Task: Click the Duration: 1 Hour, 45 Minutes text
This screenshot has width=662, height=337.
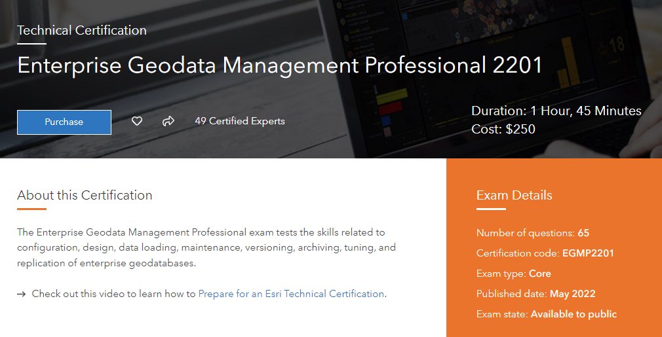Action: click(x=556, y=111)
